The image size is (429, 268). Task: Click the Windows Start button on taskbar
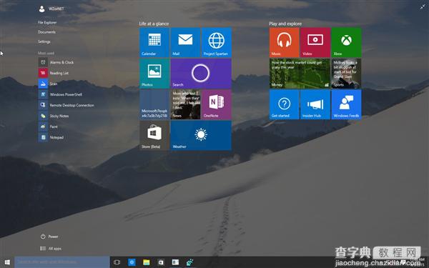[x=7, y=262]
